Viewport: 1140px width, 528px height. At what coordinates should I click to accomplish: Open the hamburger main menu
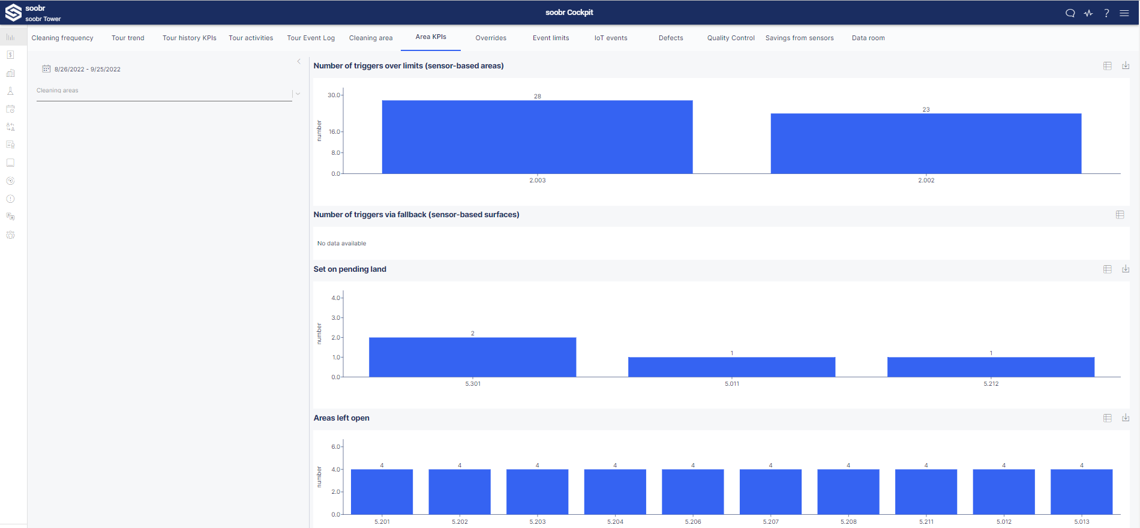[1124, 13]
